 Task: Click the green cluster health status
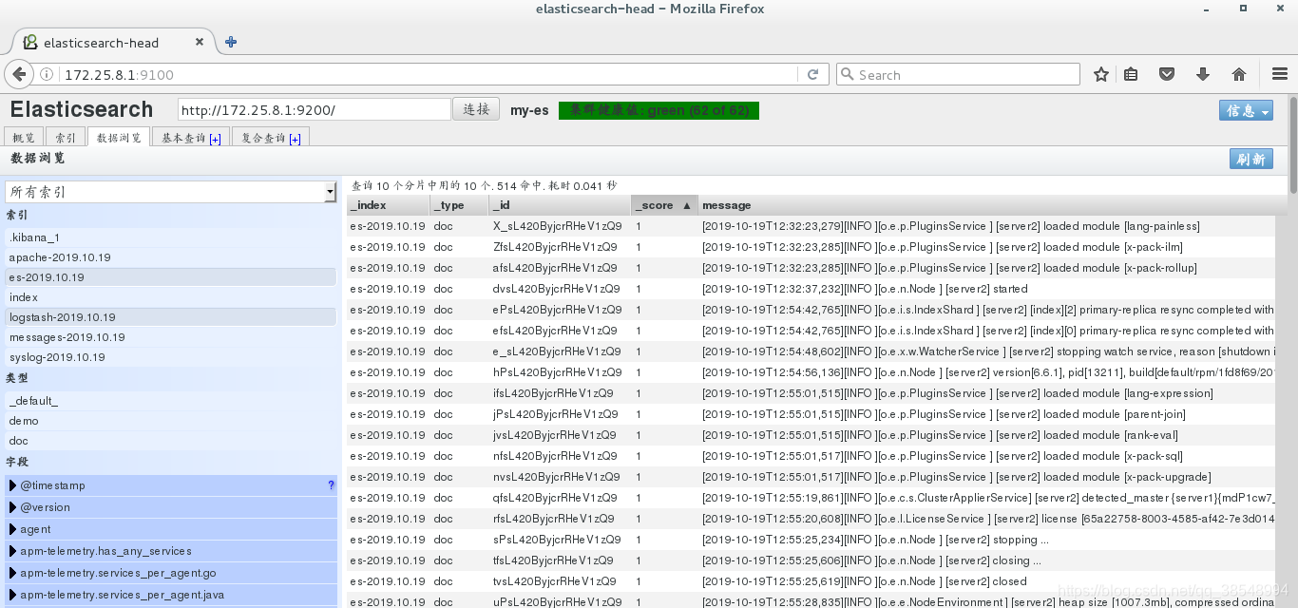pyautogui.click(x=659, y=110)
